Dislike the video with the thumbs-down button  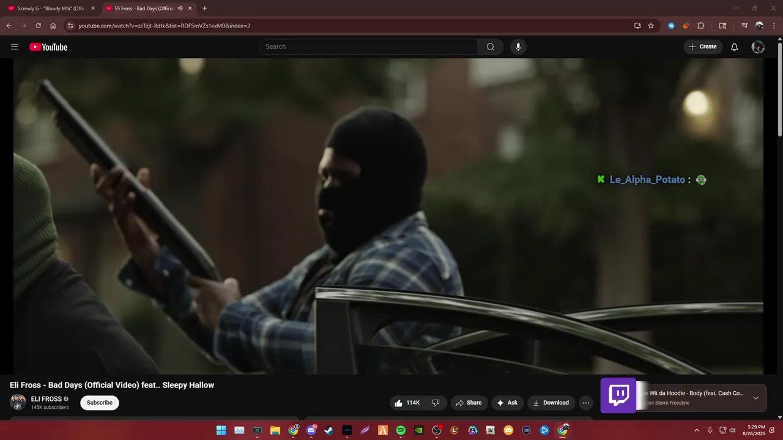coord(436,403)
